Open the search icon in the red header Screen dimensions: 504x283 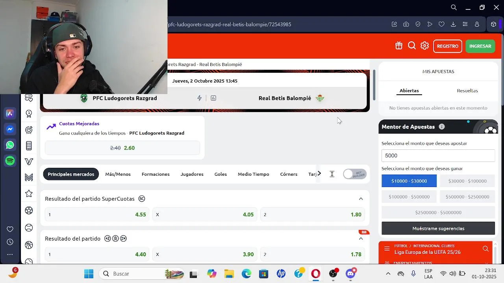(412, 46)
